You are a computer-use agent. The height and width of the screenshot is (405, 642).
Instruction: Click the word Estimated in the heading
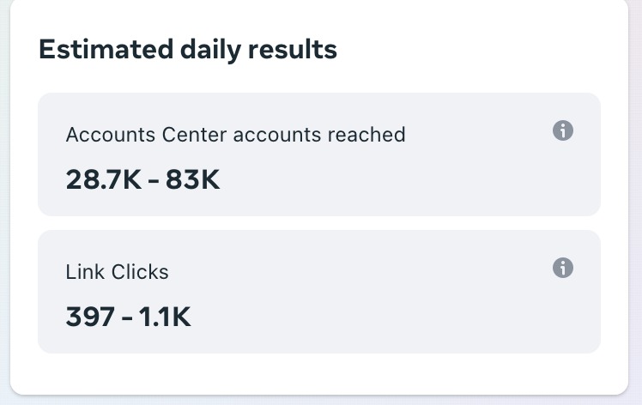[x=106, y=49]
